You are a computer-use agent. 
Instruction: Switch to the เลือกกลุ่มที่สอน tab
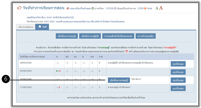pos(26,27)
